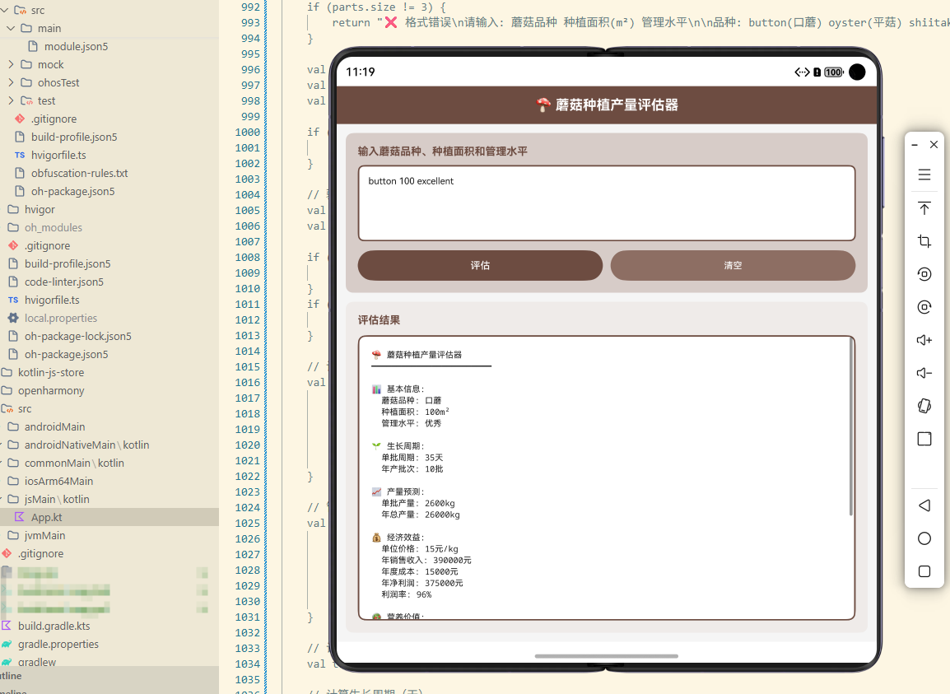Click the results box vertical scrollbar
Viewport: 950px width, 694px height.
click(850, 427)
